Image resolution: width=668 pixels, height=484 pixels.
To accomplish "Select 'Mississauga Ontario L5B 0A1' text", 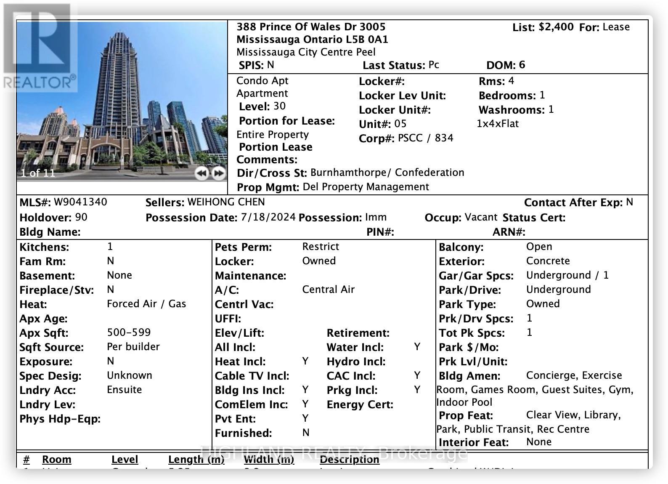I will pos(312,40).
